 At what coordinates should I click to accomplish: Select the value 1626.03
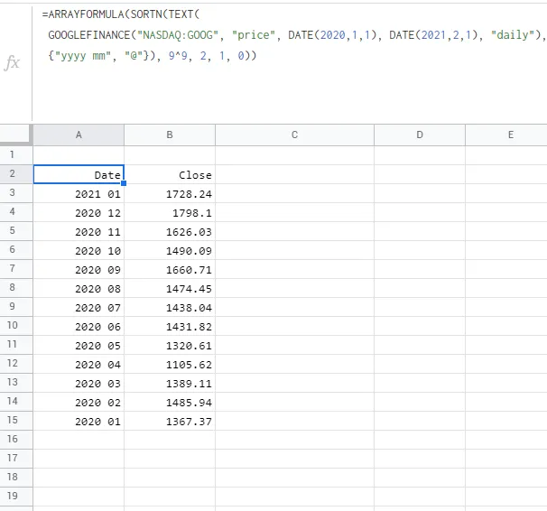[x=170, y=231]
